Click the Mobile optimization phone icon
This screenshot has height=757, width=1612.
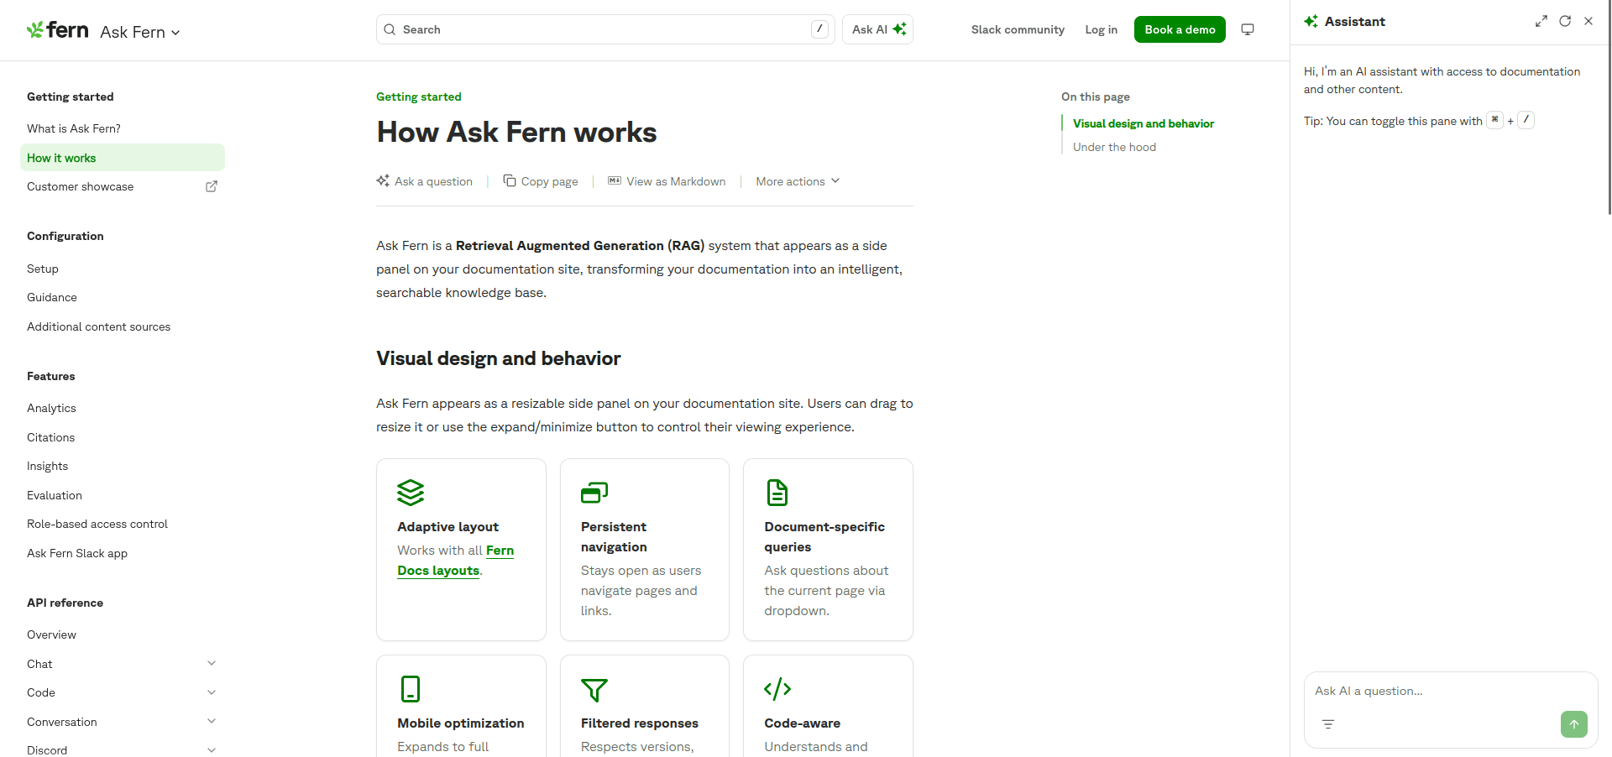pos(411,689)
